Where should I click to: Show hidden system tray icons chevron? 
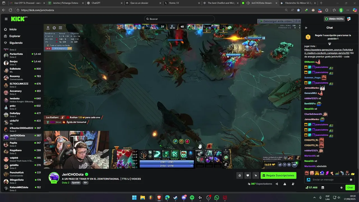[314, 198]
